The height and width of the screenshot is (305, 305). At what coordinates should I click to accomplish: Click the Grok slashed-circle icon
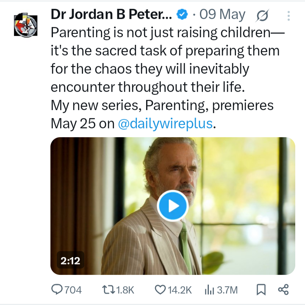click(x=262, y=15)
